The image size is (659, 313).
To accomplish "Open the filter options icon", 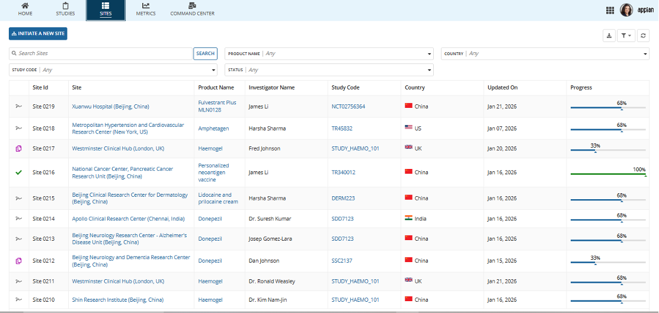I will [626, 36].
